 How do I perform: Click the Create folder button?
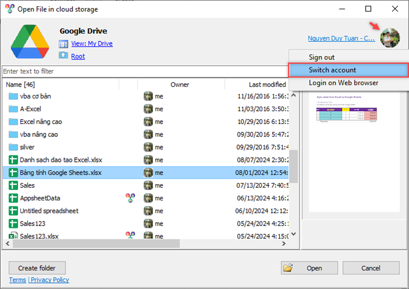click(x=37, y=268)
